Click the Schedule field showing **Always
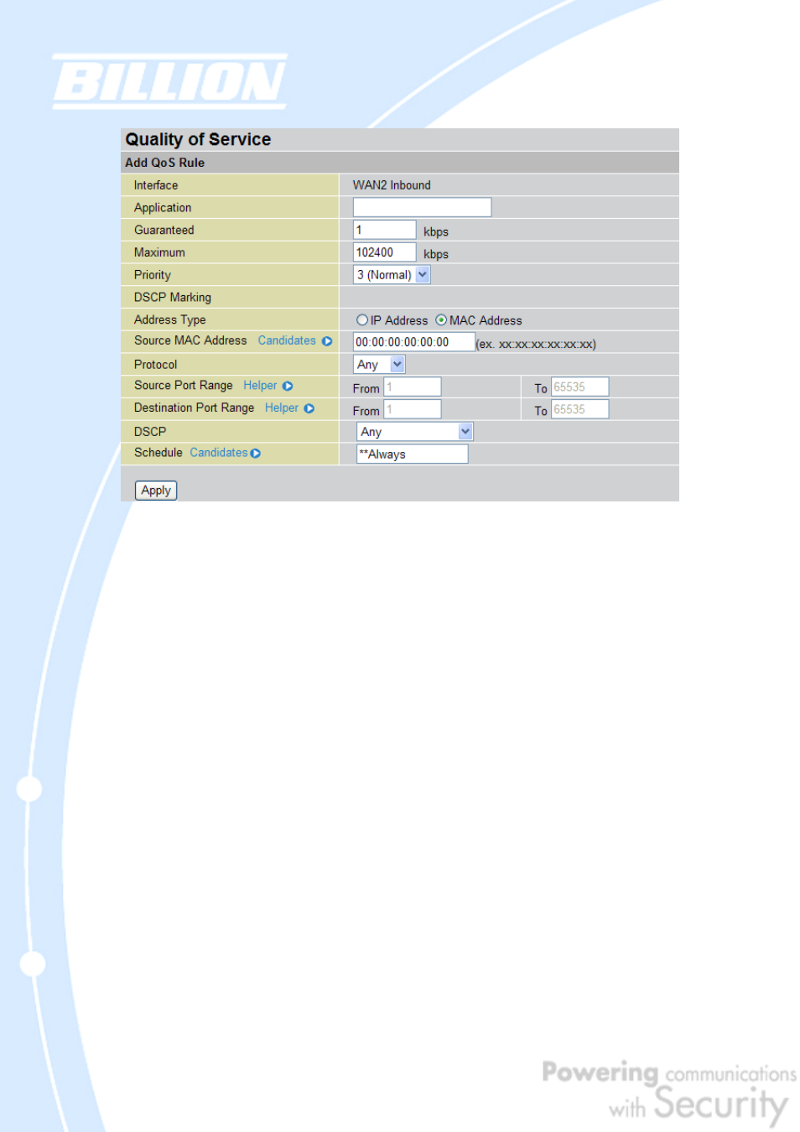Viewport: 800px width, 1132px height. [x=412, y=454]
